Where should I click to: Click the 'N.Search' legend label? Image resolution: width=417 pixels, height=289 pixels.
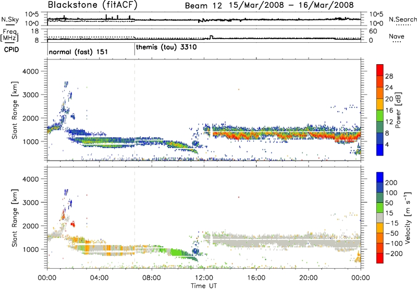pos(403,19)
